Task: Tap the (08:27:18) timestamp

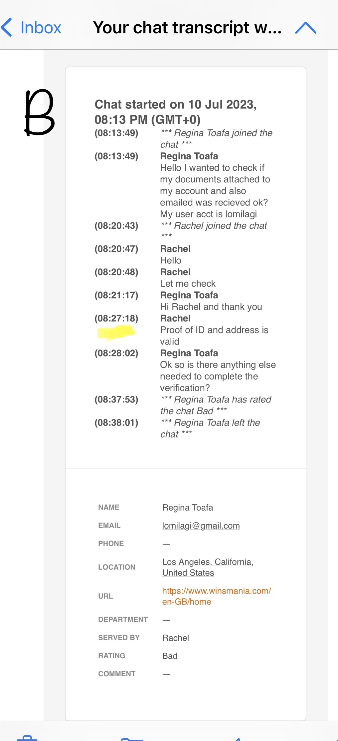Action: tap(116, 318)
